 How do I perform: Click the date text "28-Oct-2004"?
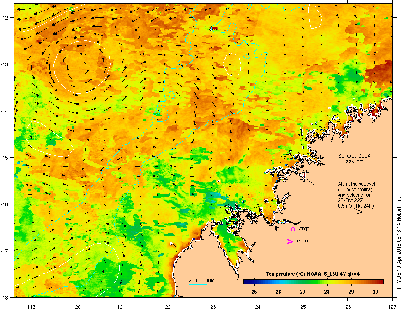[x=354, y=156]
